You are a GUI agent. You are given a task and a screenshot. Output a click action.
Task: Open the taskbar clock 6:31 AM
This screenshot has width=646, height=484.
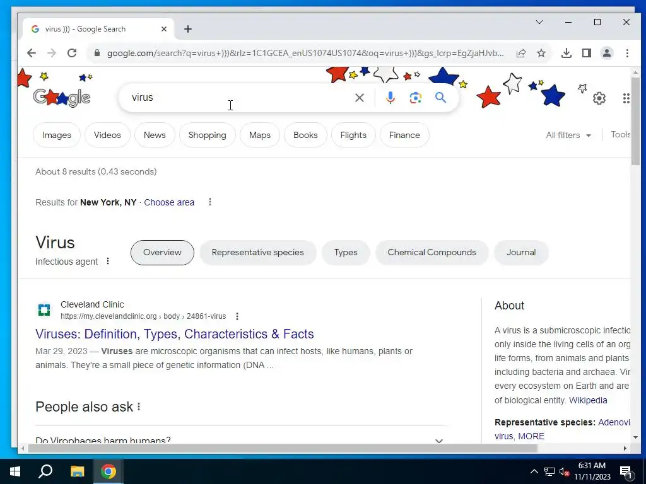pos(592,471)
